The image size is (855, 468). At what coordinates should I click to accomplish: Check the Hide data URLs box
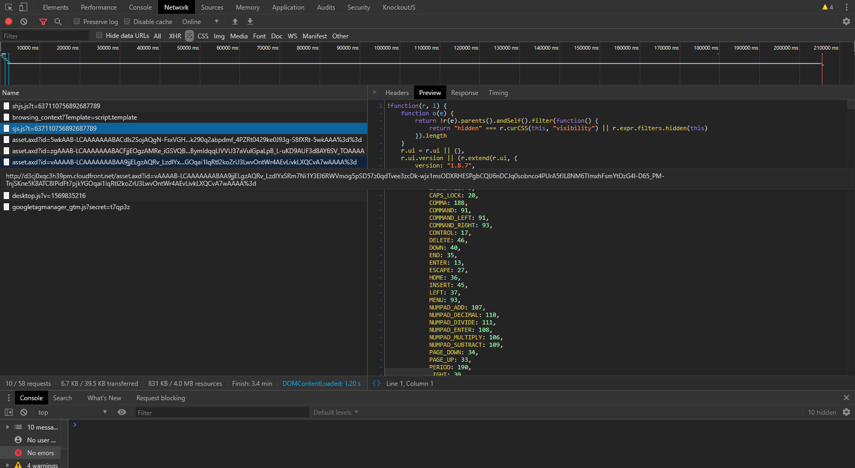click(99, 35)
